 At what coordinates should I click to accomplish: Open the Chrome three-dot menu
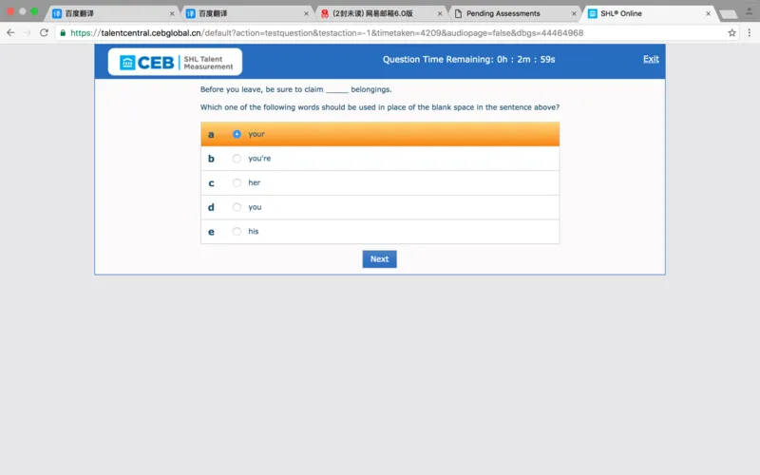click(x=749, y=32)
